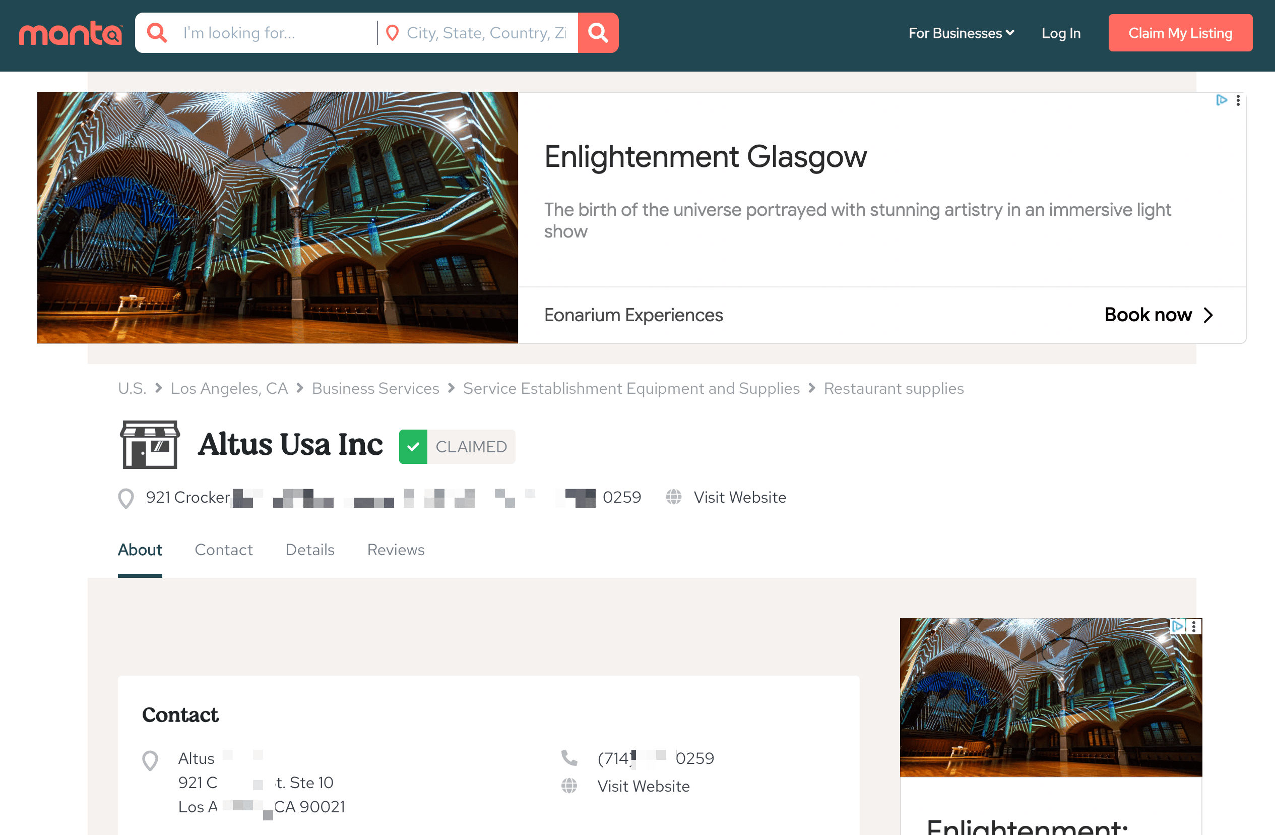Click the map pin icon in the Contact card
The image size is (1275, 835).
tap(150, 760)
